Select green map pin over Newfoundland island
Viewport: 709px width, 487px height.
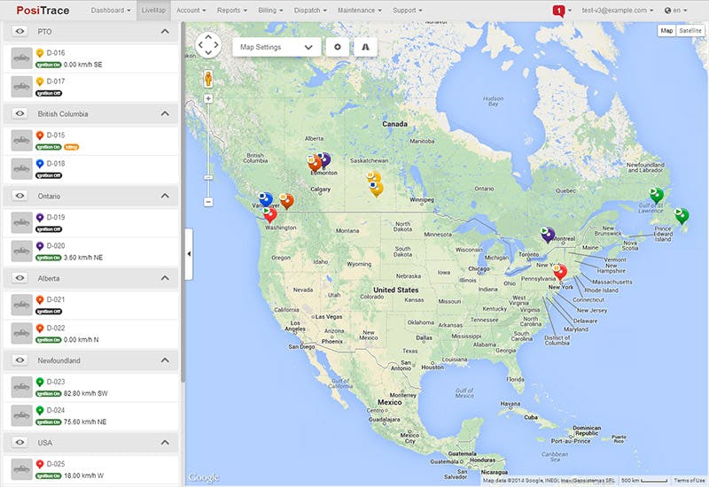click(x=682, y=215)
